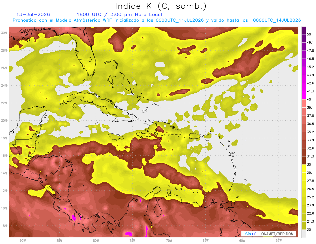This screenshot has width=316, height=244.
Task: Select the colorbar value "26.5"
Action: point(310,189)
